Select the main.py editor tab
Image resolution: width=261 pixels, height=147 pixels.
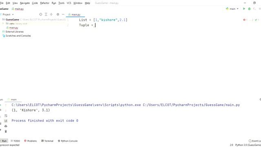pos(74,15)
